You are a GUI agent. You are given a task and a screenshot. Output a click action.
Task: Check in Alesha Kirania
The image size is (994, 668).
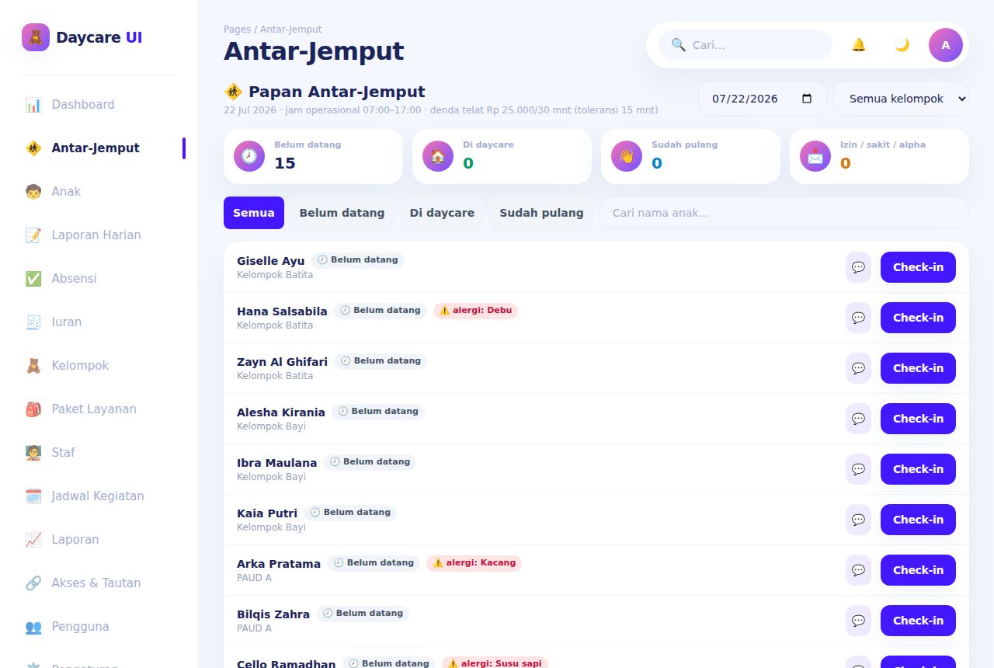coord(918,419)
